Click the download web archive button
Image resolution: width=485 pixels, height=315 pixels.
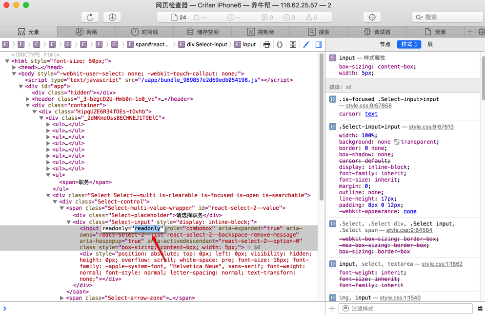click(x=112, y=17)
